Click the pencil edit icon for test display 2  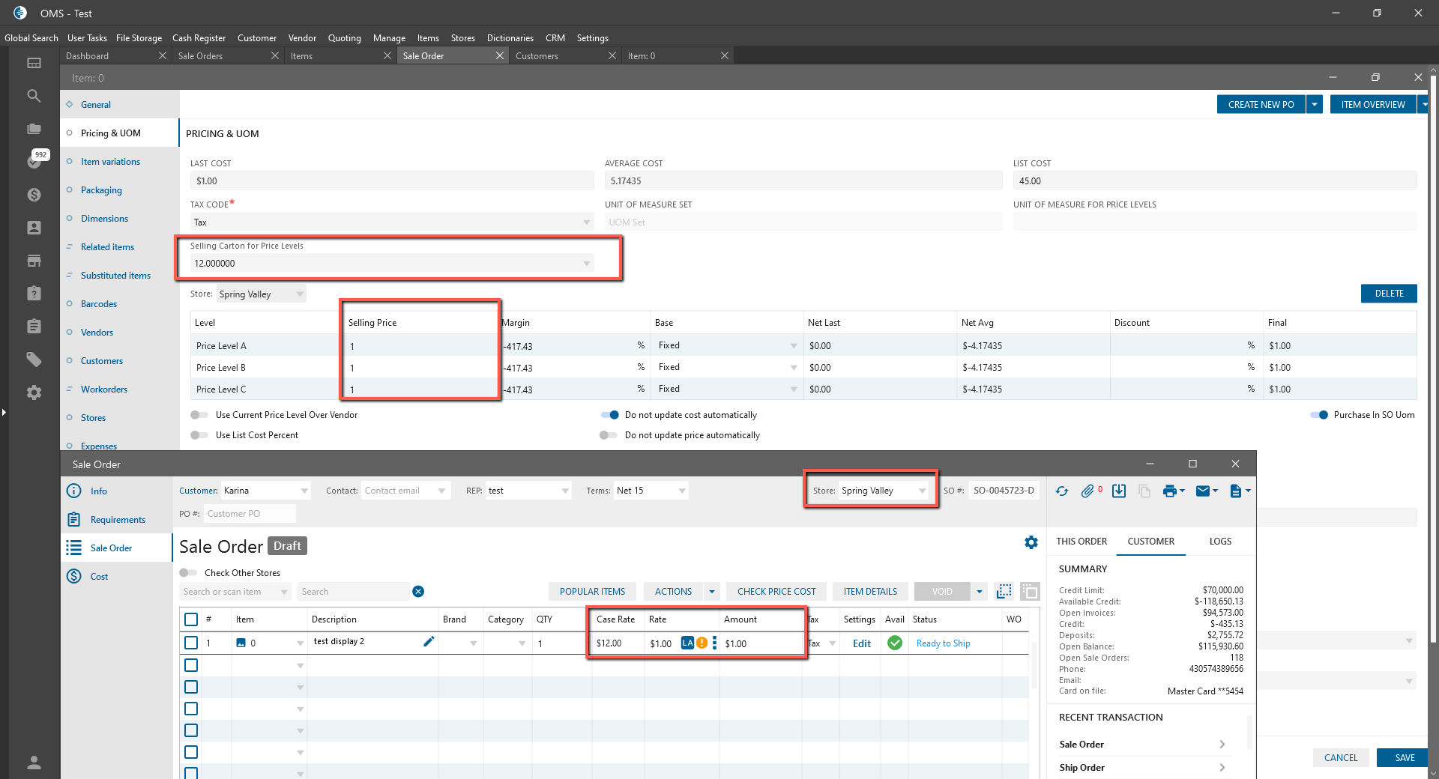(x=429, y=642)
